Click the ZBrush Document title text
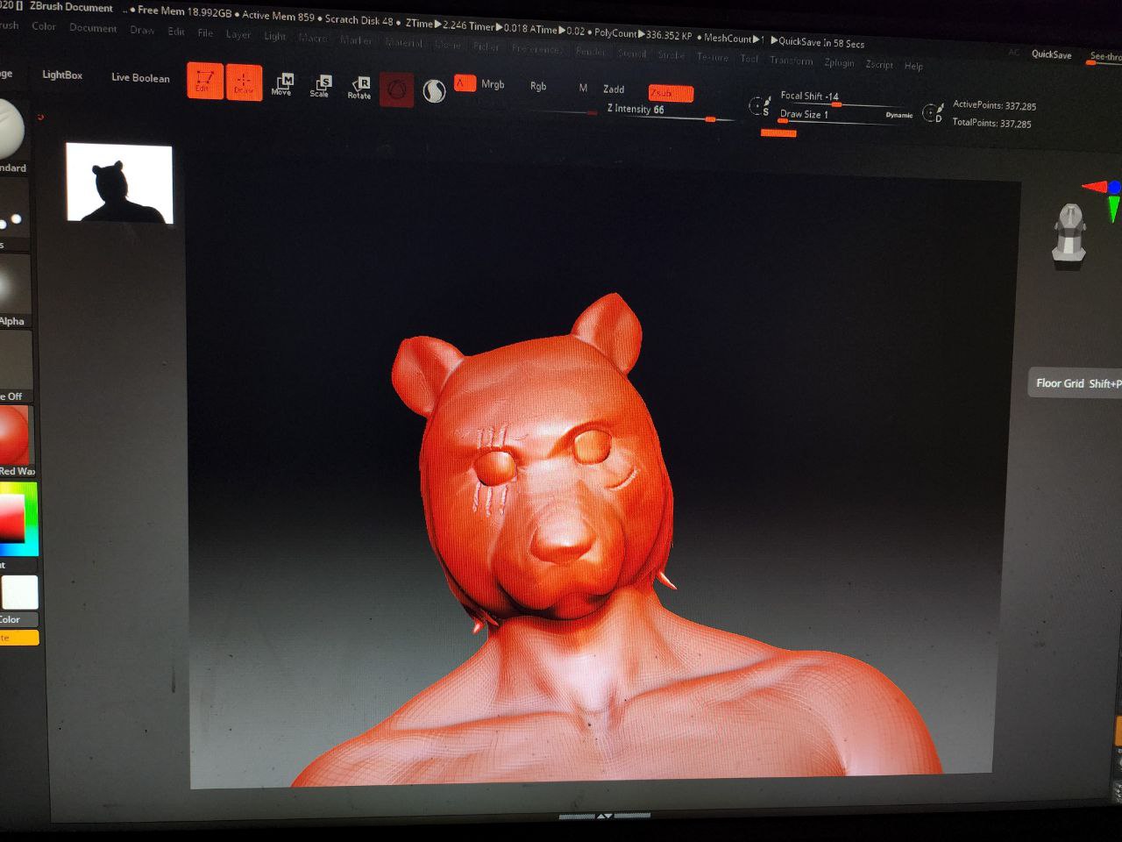The height and width of the screenshot is (842, 1122). (71, 7)
